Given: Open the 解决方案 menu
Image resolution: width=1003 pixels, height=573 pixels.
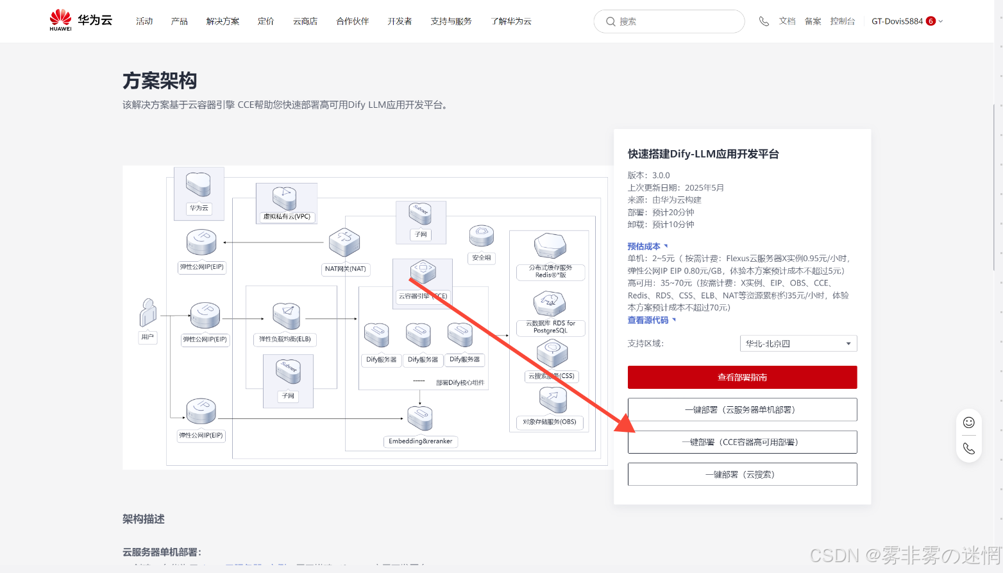Looking at the screenshot, I should point(223,21).
